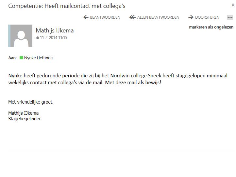Image resolution: width=236 pixels, height=177 pixels.
Task: Click the ALLEN BEANTWOORDEN text label
Action: [158, 17]
